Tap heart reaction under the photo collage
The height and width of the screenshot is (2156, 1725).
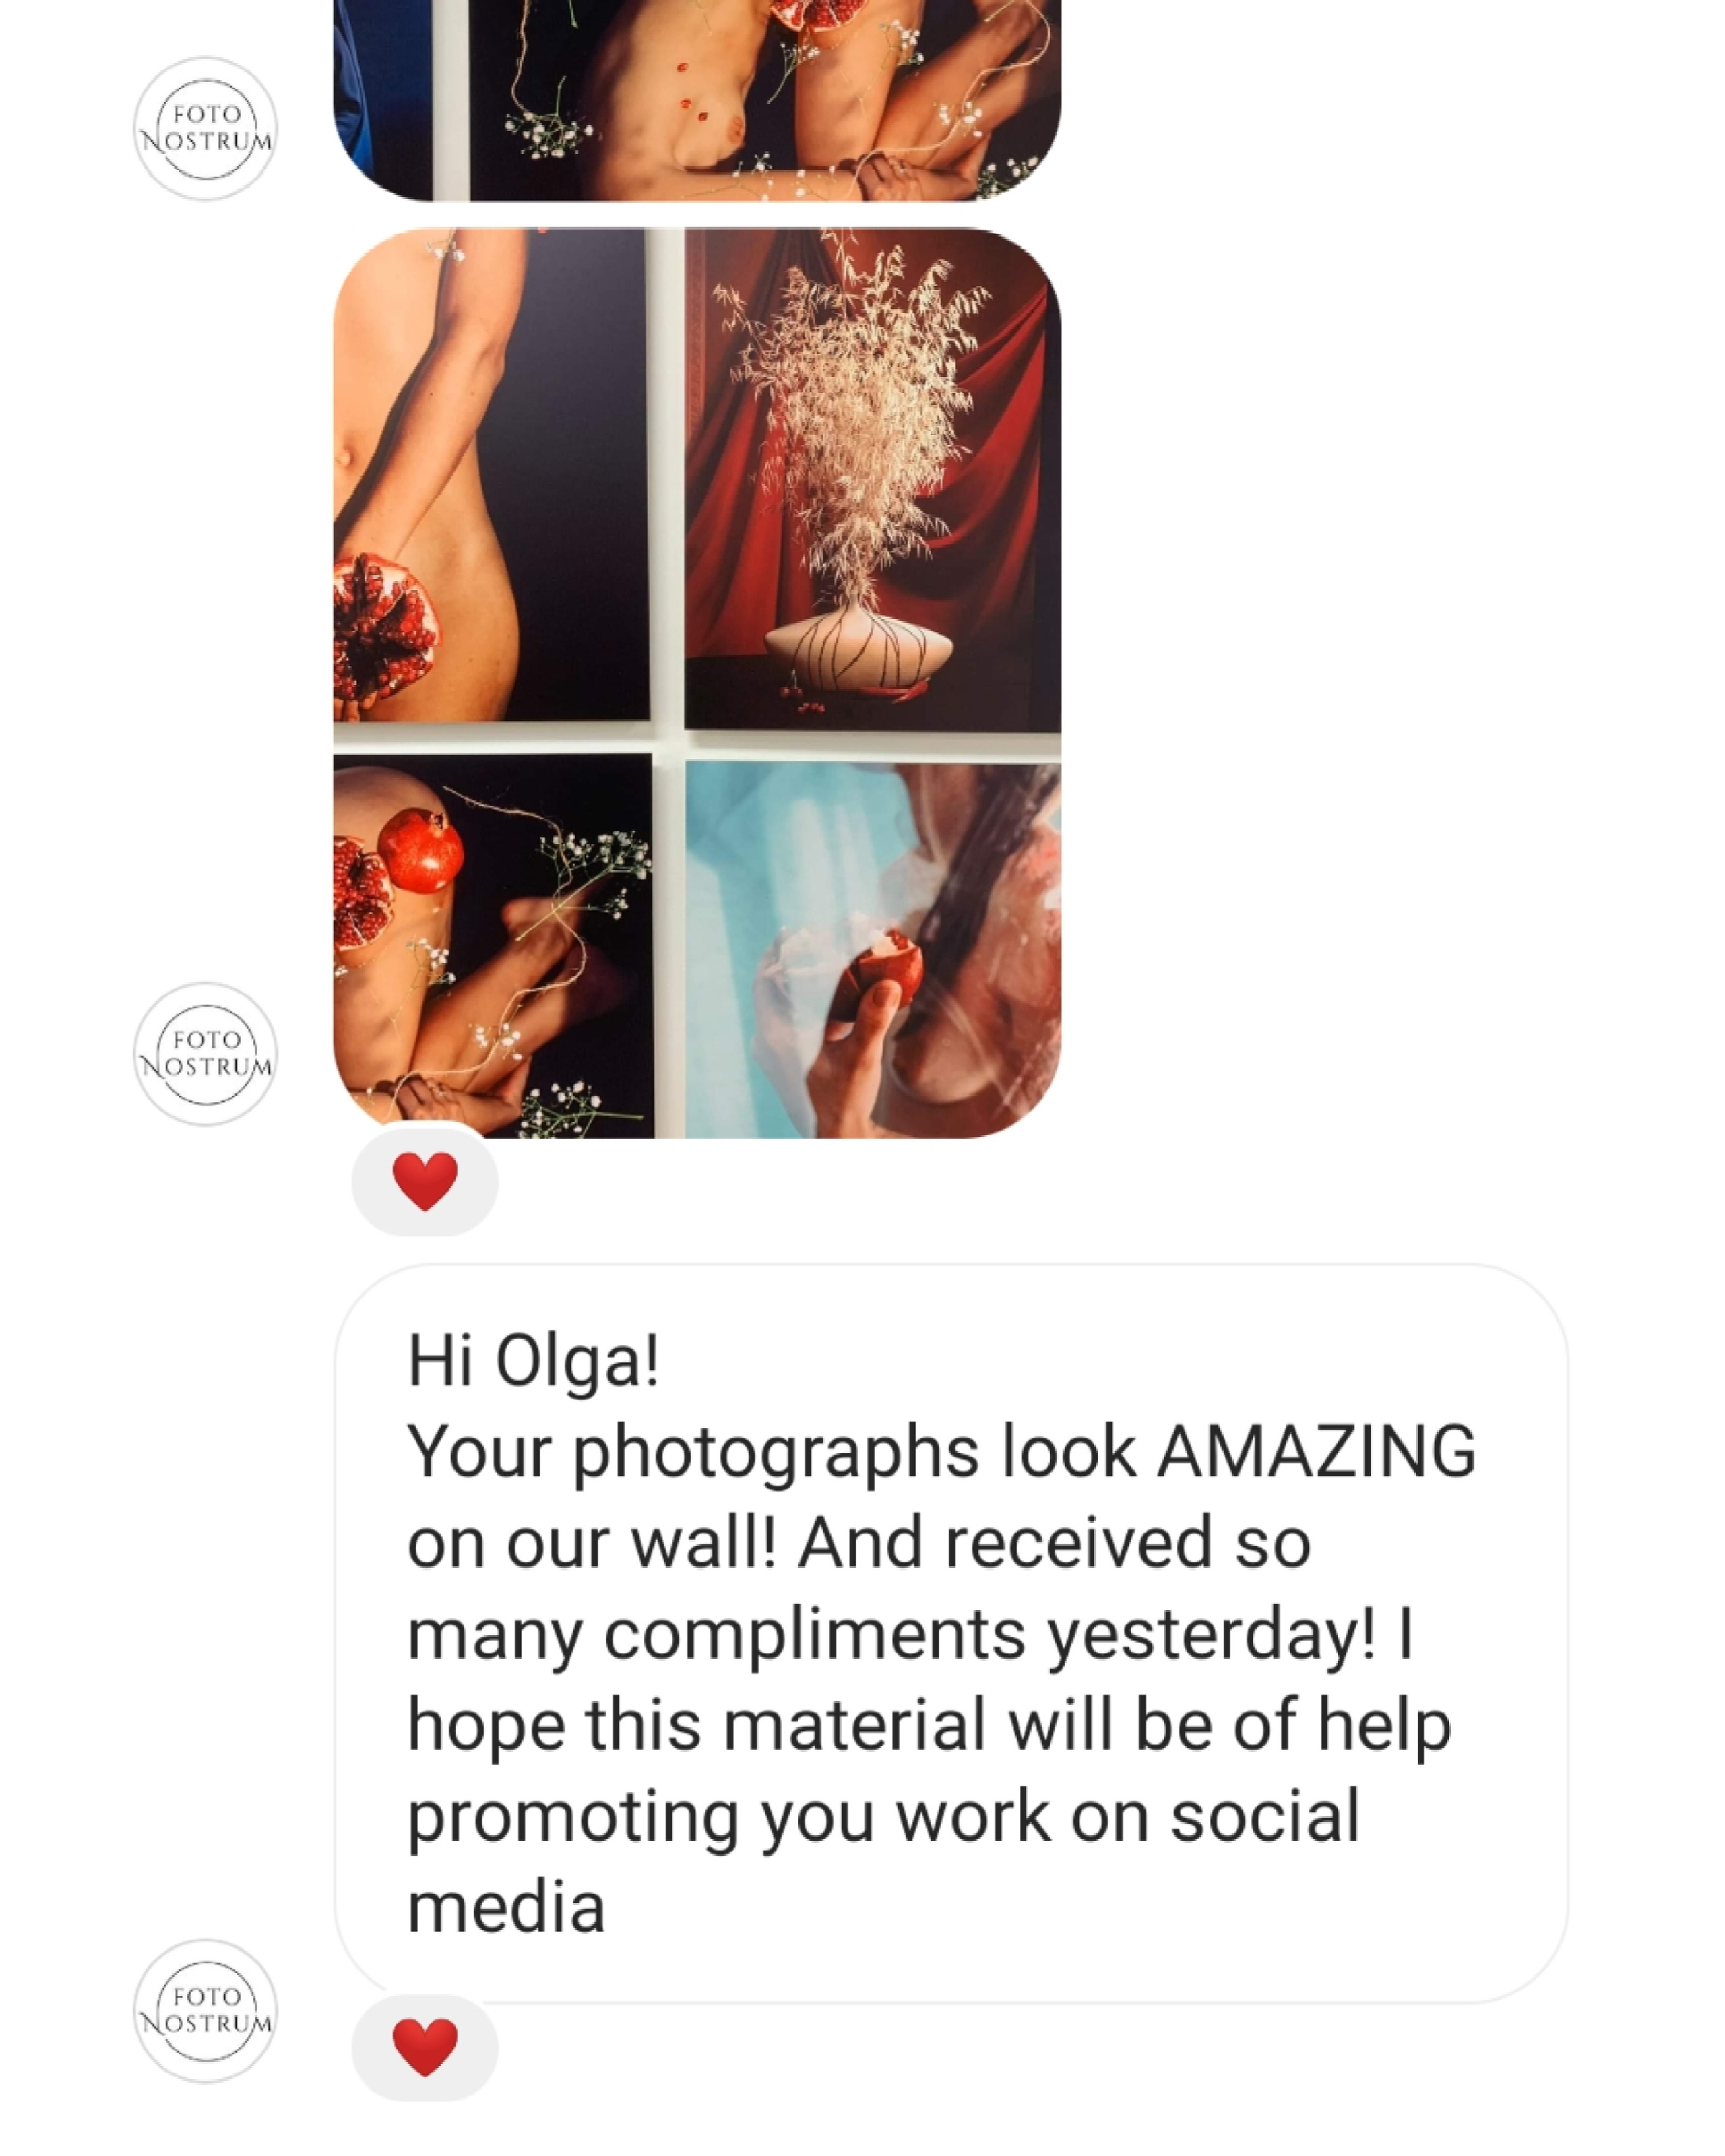click(x=425, y=1179)
